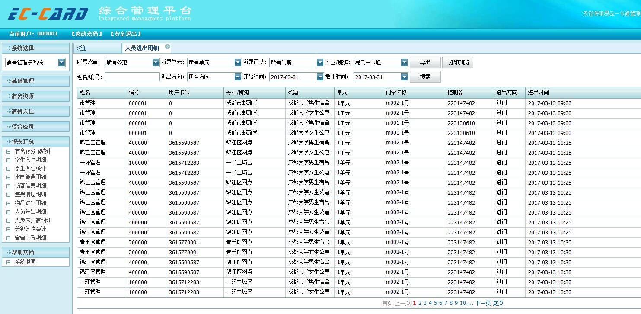The width and height of the screenshot is (641, 314).
Task: Select card number 3615770091 in first 青羊区管理 row
Action: 184,242
